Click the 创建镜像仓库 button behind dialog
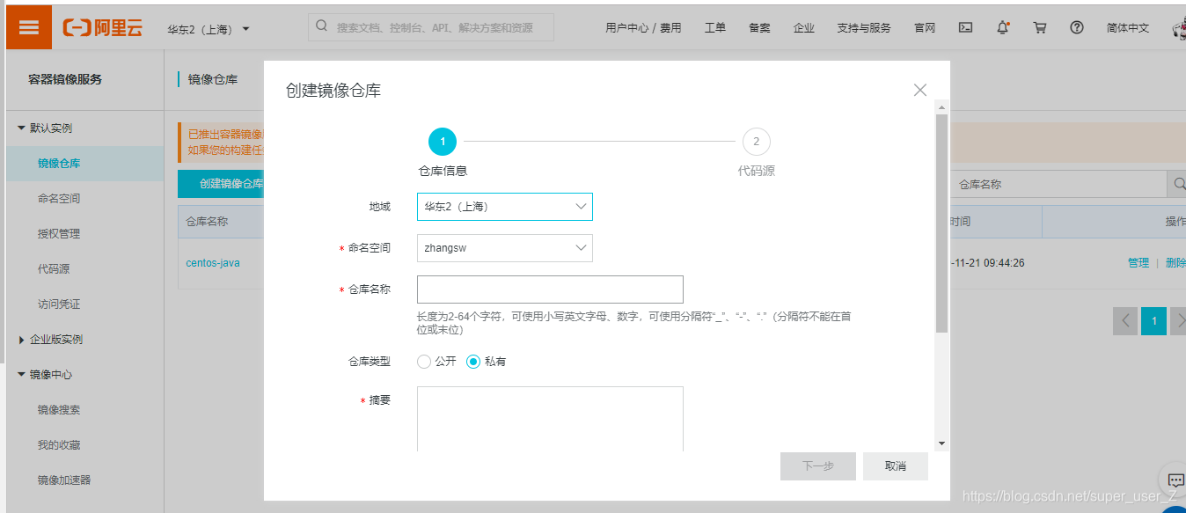The width and height of the screenshot is (1186, 513). (222, 185)
